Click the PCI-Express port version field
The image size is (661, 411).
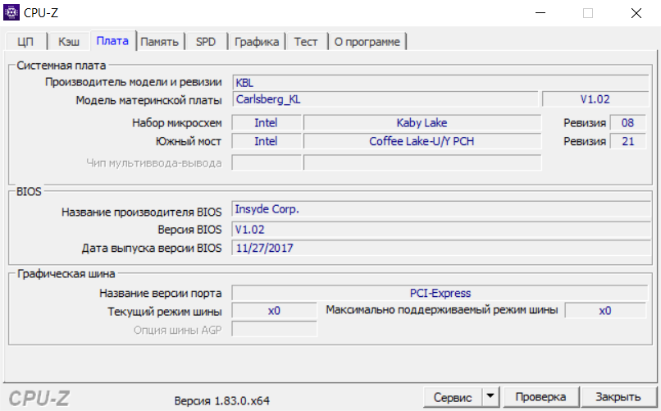(x=440, y=293)
